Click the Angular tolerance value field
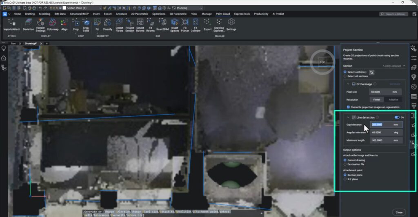Image resolution: width=418 pixels, height=217 pixels. 386,132
